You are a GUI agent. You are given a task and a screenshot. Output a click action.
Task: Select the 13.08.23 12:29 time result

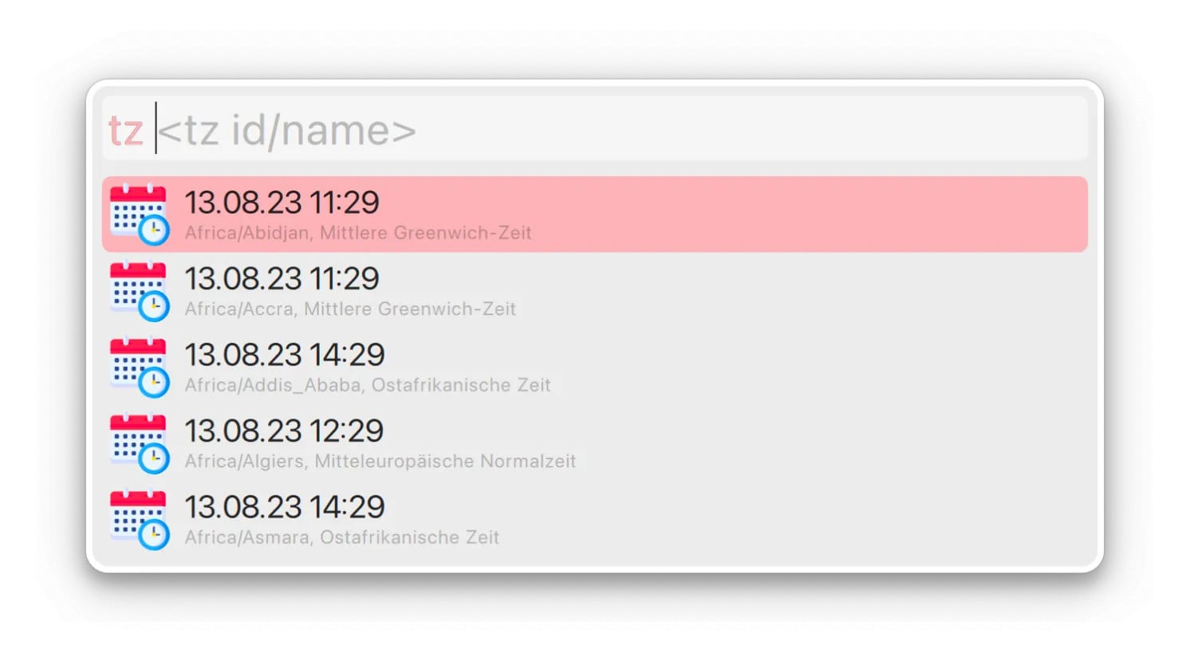[x=285, y=431]
